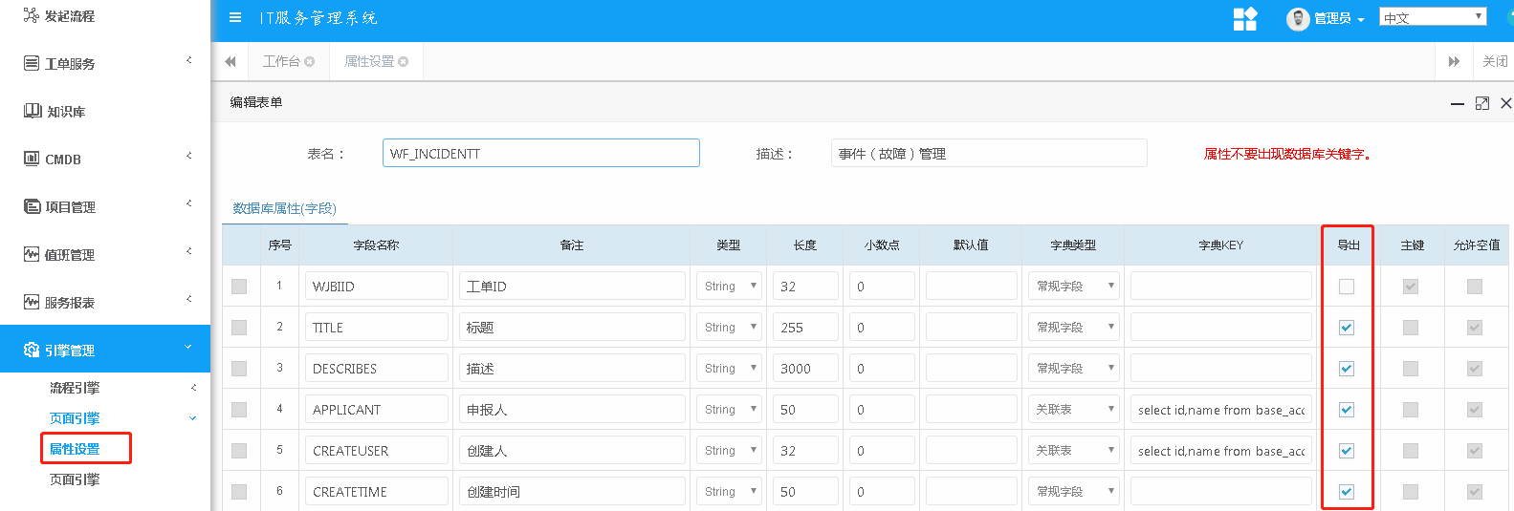The height and width of the screenshot is (511, 1514).
Task: Open the dashboard grid icon in header
Action: pyautogui.click(x=1244, y=19)
